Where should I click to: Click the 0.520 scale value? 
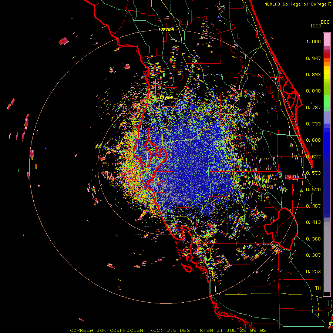pos(313,189)
